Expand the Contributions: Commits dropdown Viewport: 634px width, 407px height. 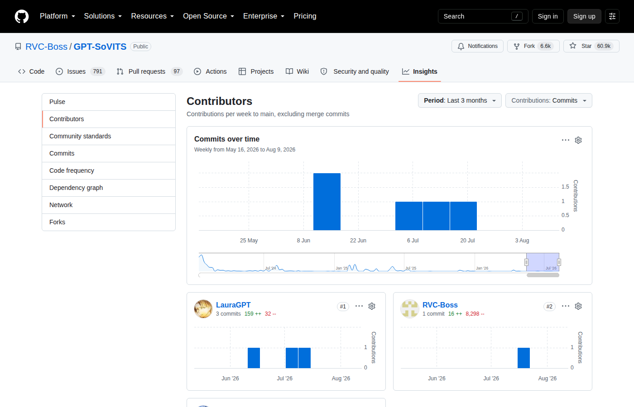(549, 100)
